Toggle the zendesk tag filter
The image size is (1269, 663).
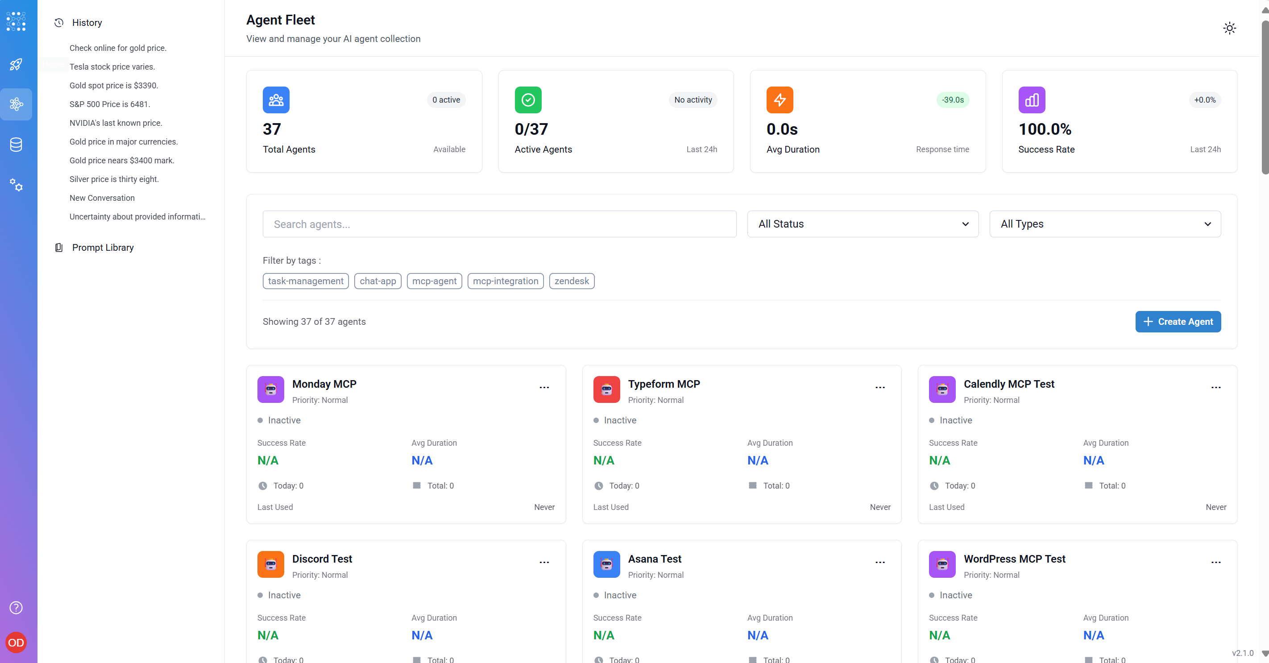point(572,281)
